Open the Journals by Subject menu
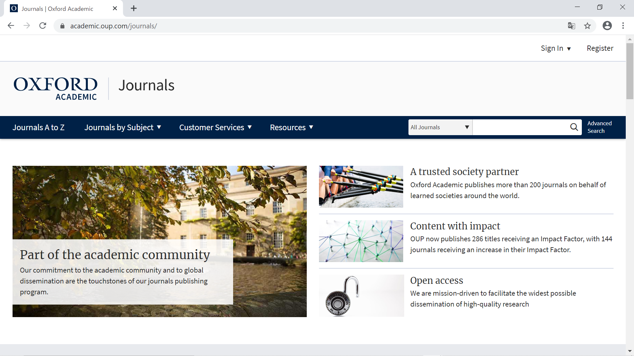634x356 pixels. coord(123,128)
